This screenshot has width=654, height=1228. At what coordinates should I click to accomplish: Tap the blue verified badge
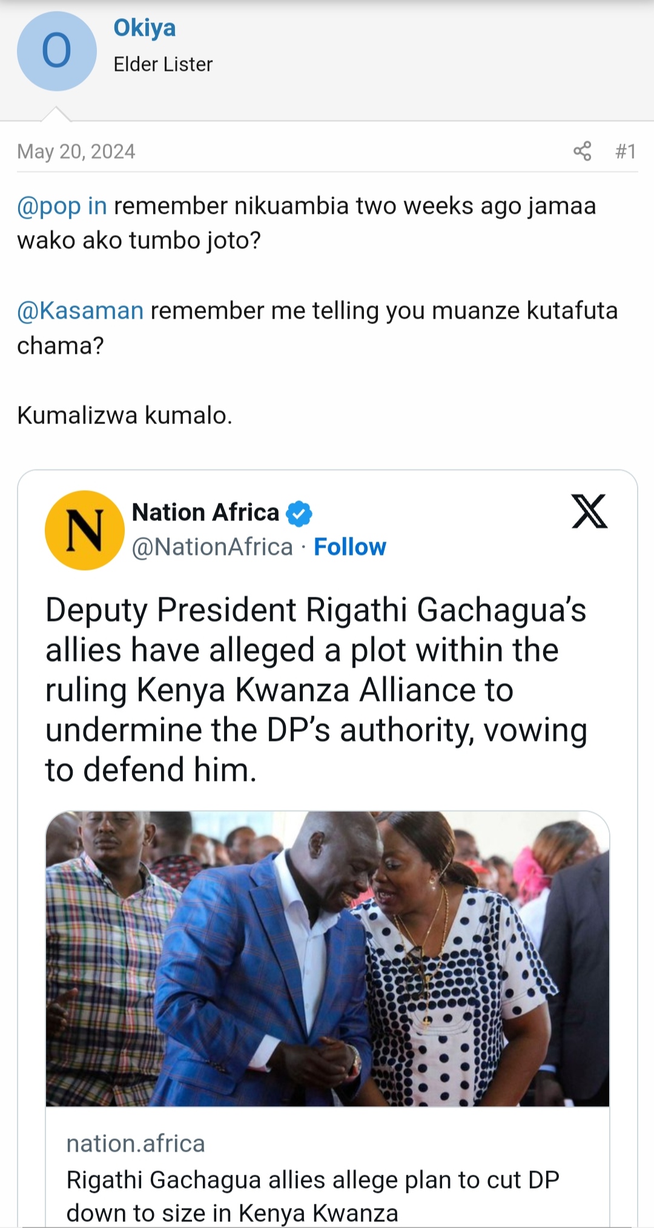tap(299, 514)
